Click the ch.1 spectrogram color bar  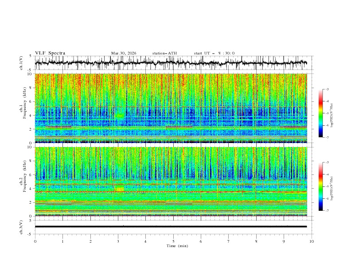[x=320, y=113]
